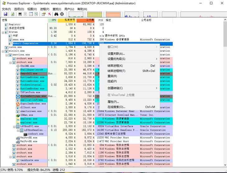
Task: Choose 结束进程树(T) in the context menu
Action: pos(130,71)
